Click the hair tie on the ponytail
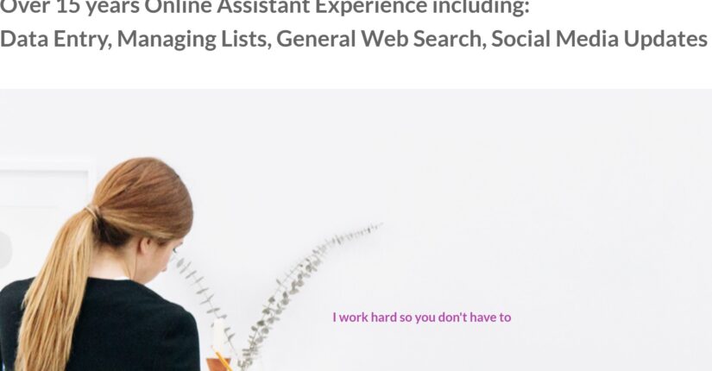The height and width of the screenshot is (371, 712). click(92, 211)
